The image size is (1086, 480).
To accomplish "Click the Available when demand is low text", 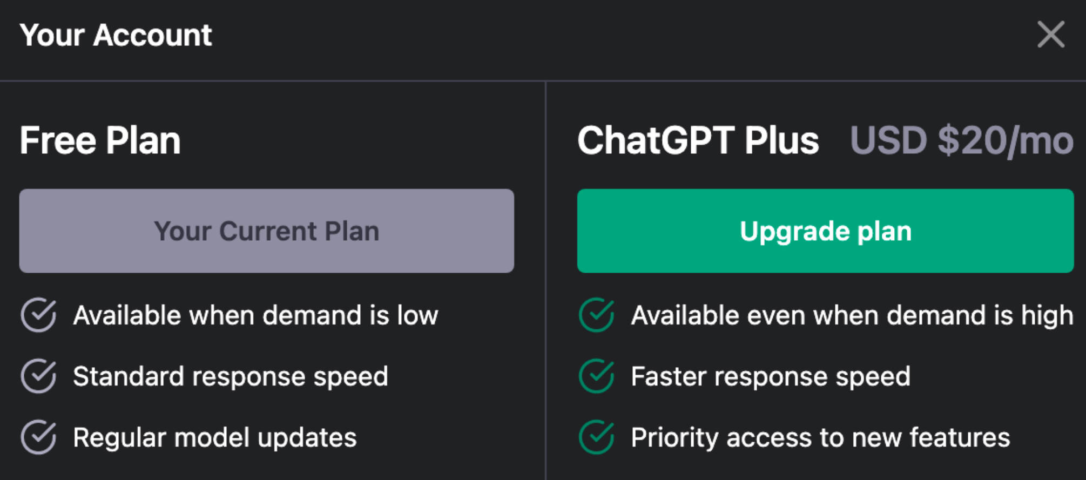I will (255, 315).
